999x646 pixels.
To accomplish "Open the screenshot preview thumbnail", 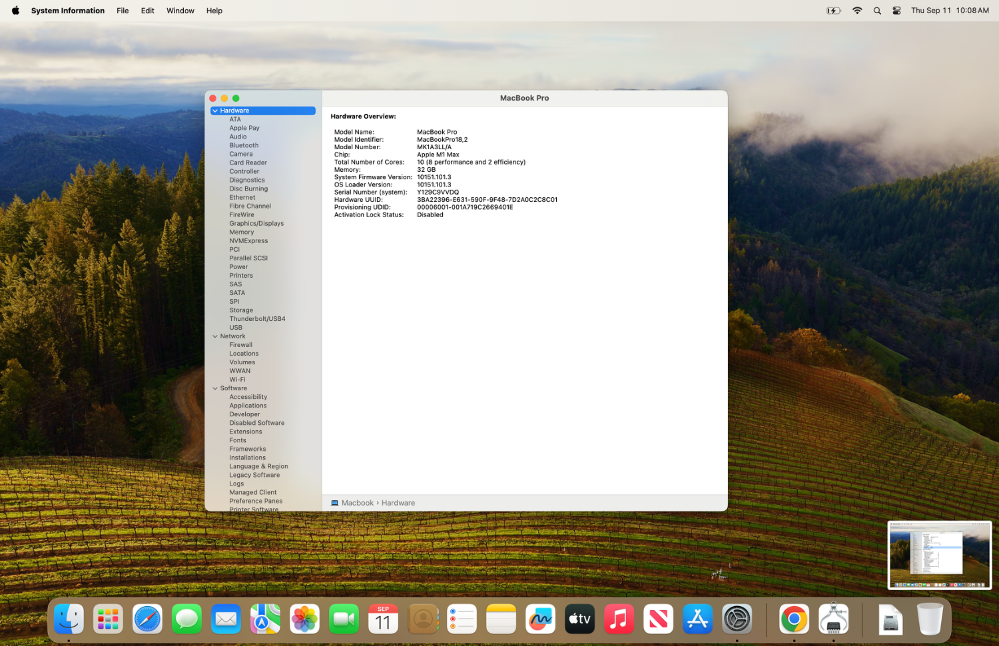I will pos(940,555).
